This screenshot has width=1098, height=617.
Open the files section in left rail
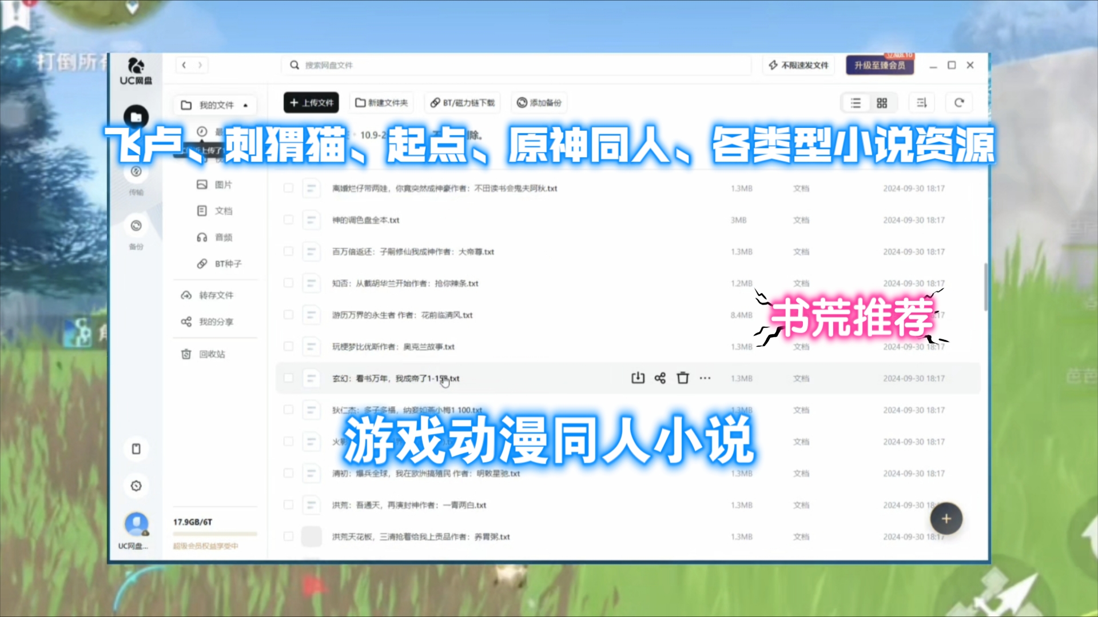[x=136, y=117]
